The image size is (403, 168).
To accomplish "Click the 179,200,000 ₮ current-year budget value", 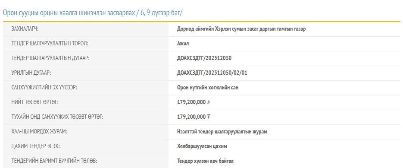I will point(194,117).
